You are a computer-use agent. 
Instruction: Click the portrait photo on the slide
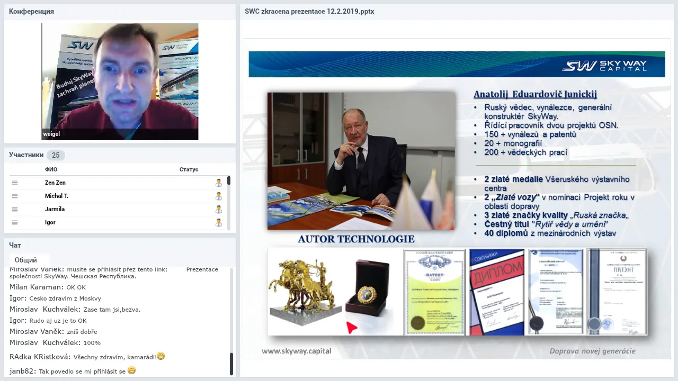click(x=361, y=161)
